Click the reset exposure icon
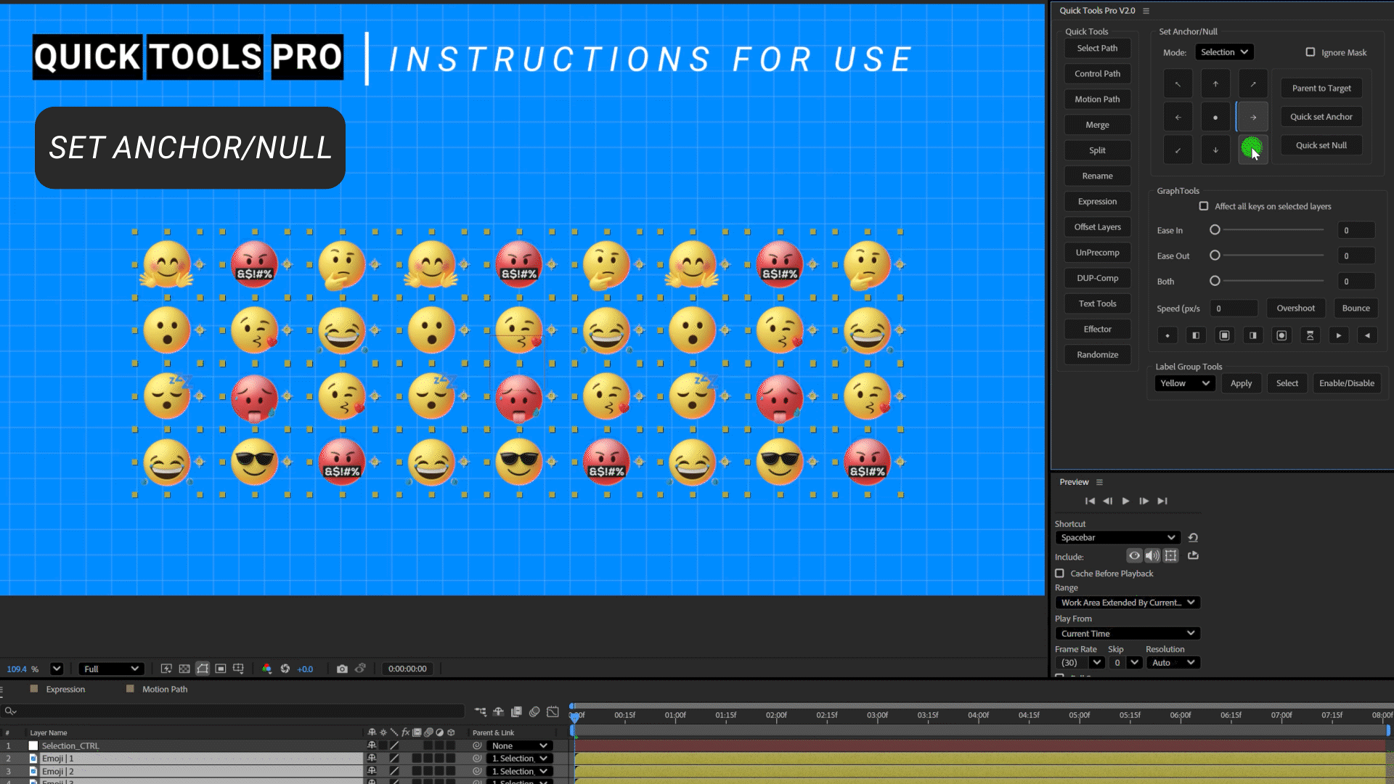This screenshot has height=784, width=1394. 285,669
